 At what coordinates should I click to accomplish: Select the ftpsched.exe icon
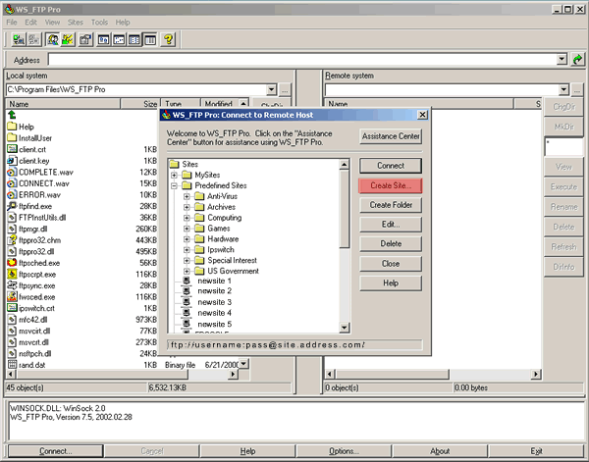[12, 262]
